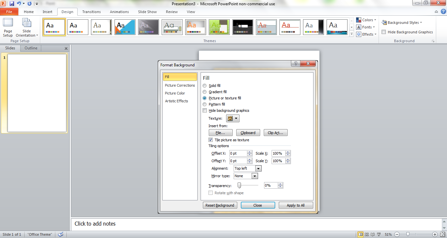This screenshot has height=238, width=447.
Task: Open Slide Orientation menu
Action: (27, 28)
